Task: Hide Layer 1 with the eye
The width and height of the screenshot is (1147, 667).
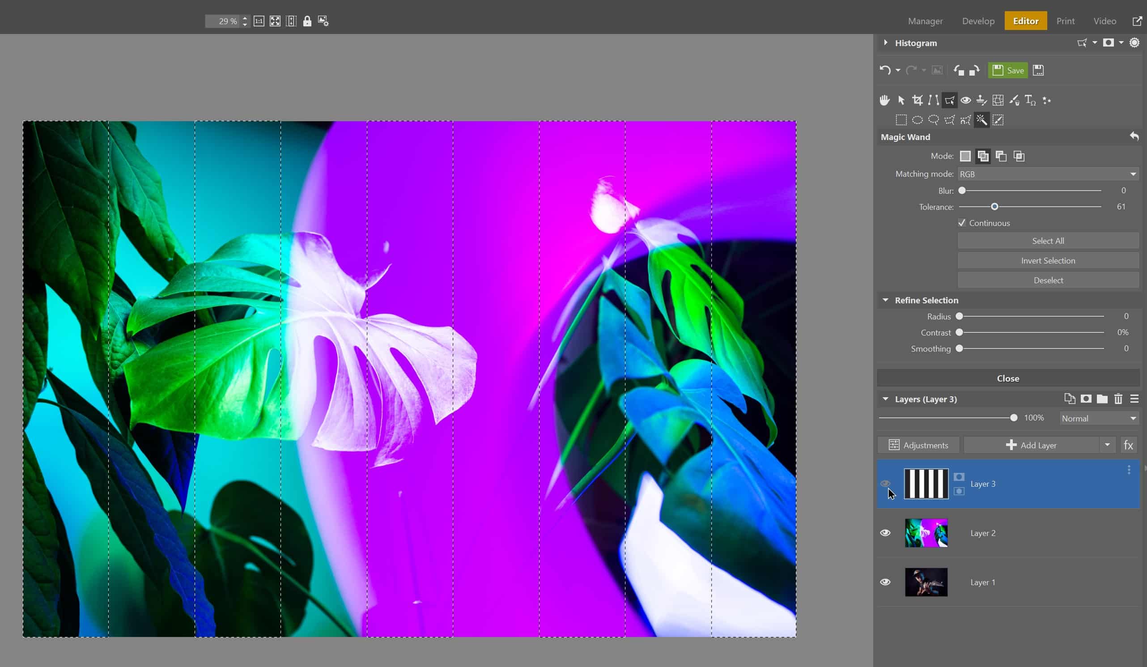Action: 885,582
